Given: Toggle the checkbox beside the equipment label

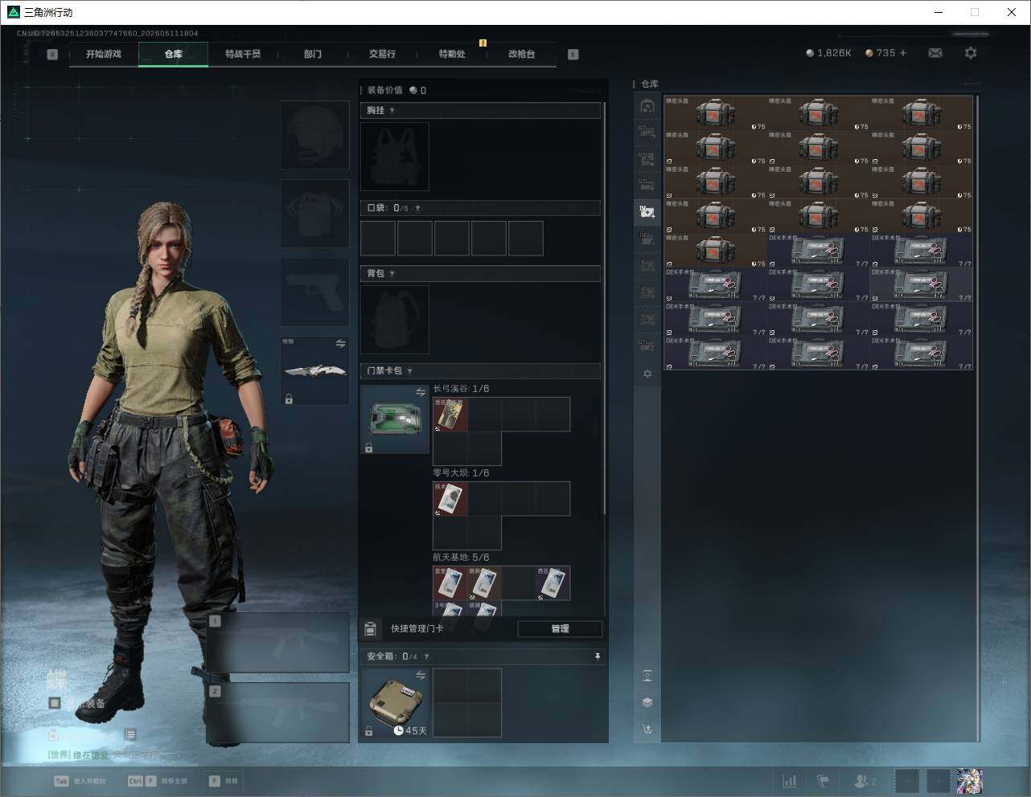Looking at the screenshot, I should (x=55, y=703).
